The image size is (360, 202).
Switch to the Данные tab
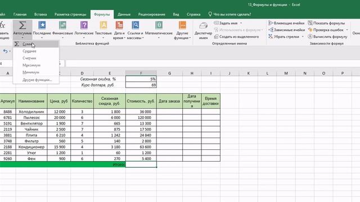[x=124, y=15]
